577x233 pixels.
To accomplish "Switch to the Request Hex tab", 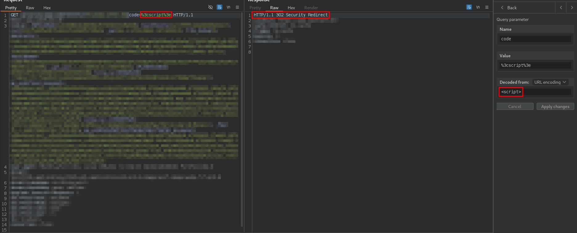I will [x=47, y=8].
